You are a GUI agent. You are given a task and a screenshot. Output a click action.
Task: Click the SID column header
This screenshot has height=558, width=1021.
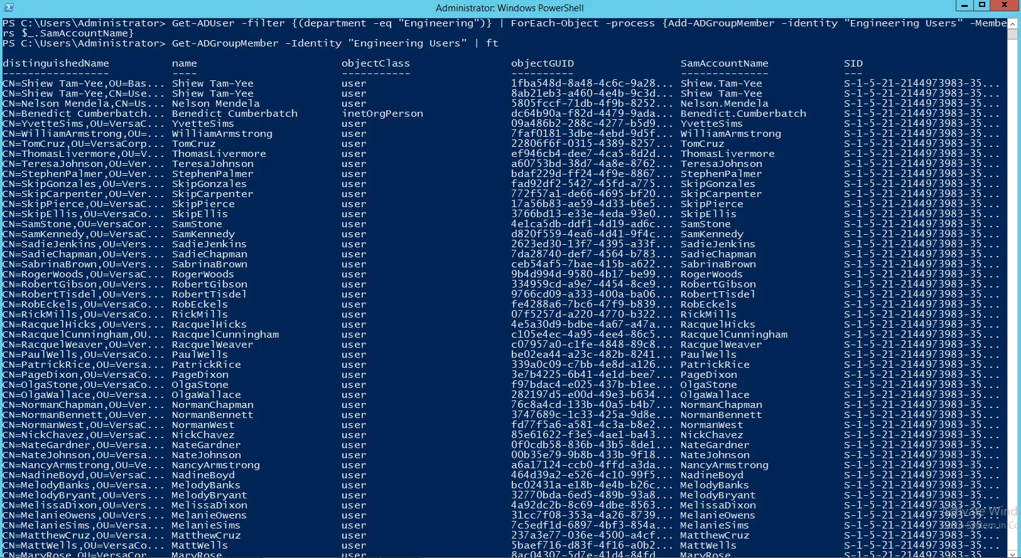tap(853, 63)
